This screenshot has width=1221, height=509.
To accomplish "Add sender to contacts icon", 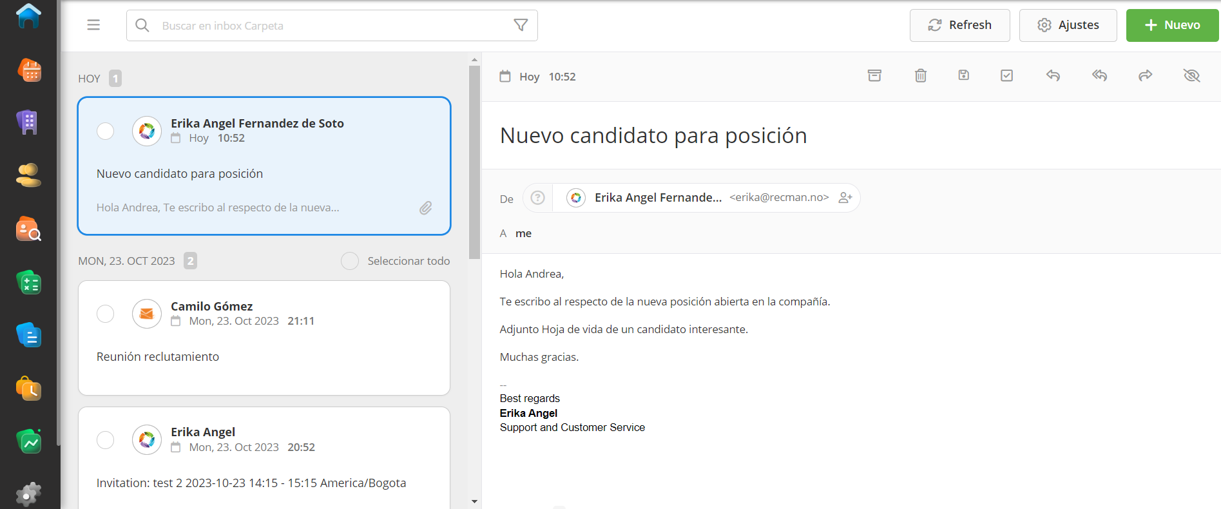I will (x=845, y=198).
